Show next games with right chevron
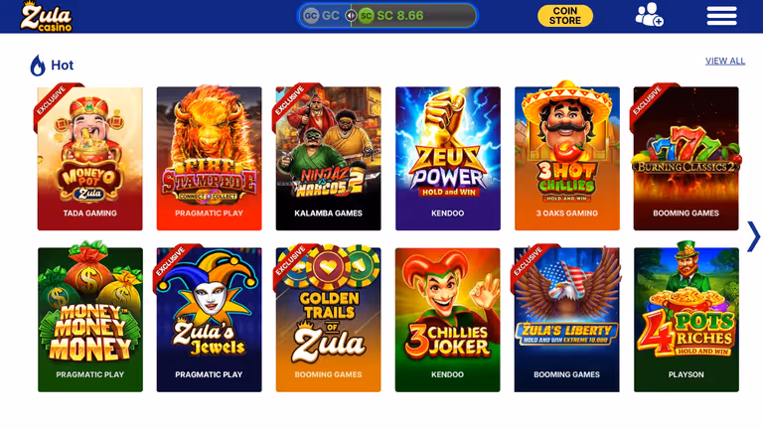This screenshot has height=429, width=763. click(x=753, y=237)
